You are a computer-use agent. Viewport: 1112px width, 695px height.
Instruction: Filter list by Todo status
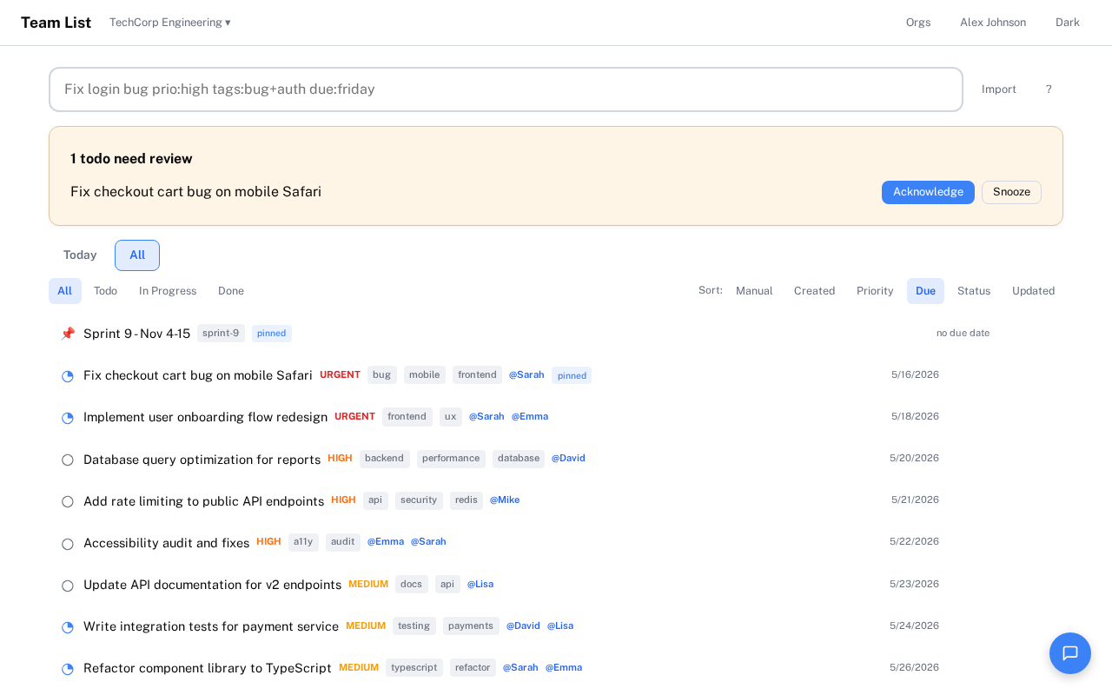coord(105,291)
